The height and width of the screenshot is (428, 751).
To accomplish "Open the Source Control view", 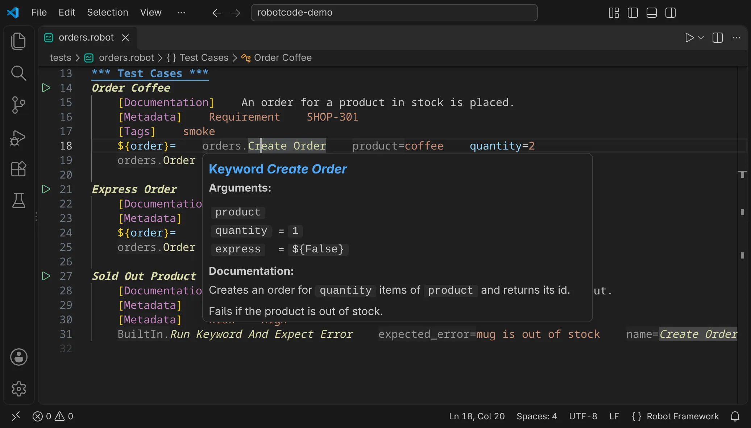I will [18, 105].
